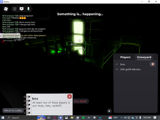Select box in the Graveyard list
The height and width of the screenshot is (120, 160).
pos(123,64)
